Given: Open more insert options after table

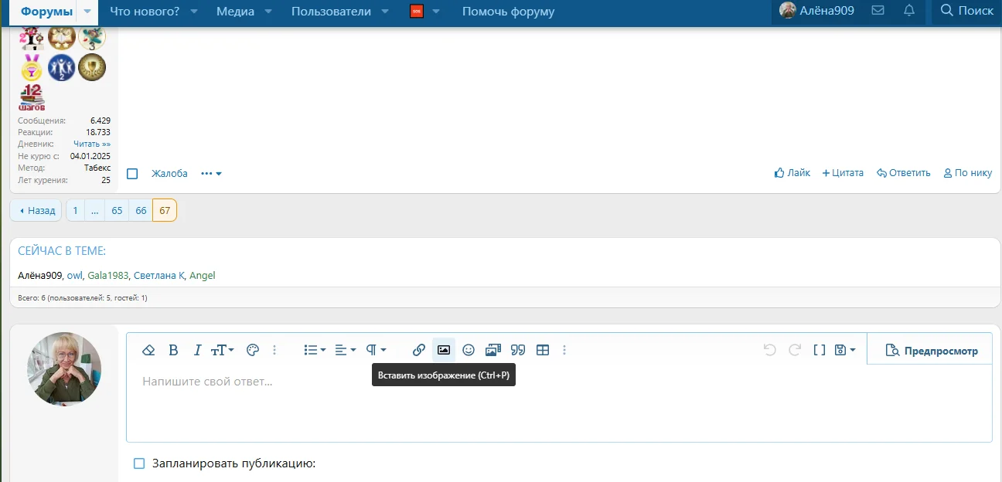Looking at the screenshot, I should pyautogui.click(x=564, y=350).
